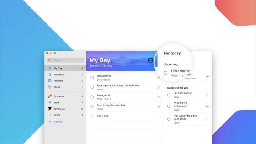The image size is (256, 144).
Task: Focus the Search field in sidebar
Action: (65, 60)
